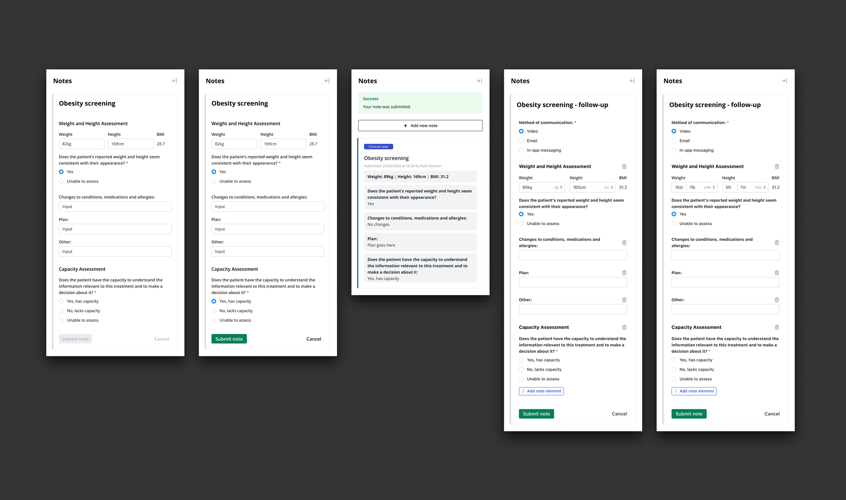
Task: Click the Plan input in leftmost panel
Action: [115, 229]
